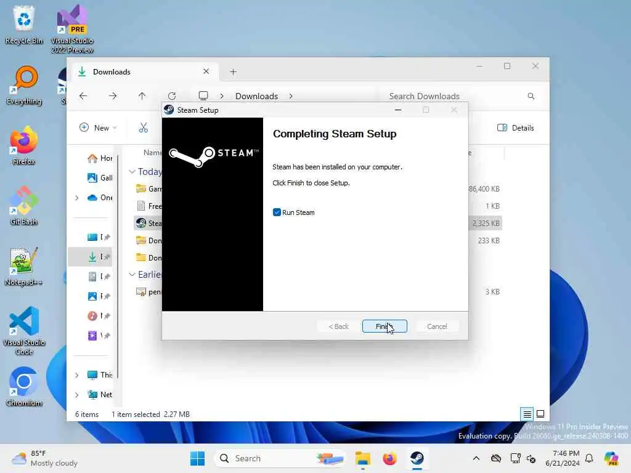Screen dimensions: 631x473
Task: Expand chevron after Downloads in breadcrumb
Action: [x=291, y=96]
